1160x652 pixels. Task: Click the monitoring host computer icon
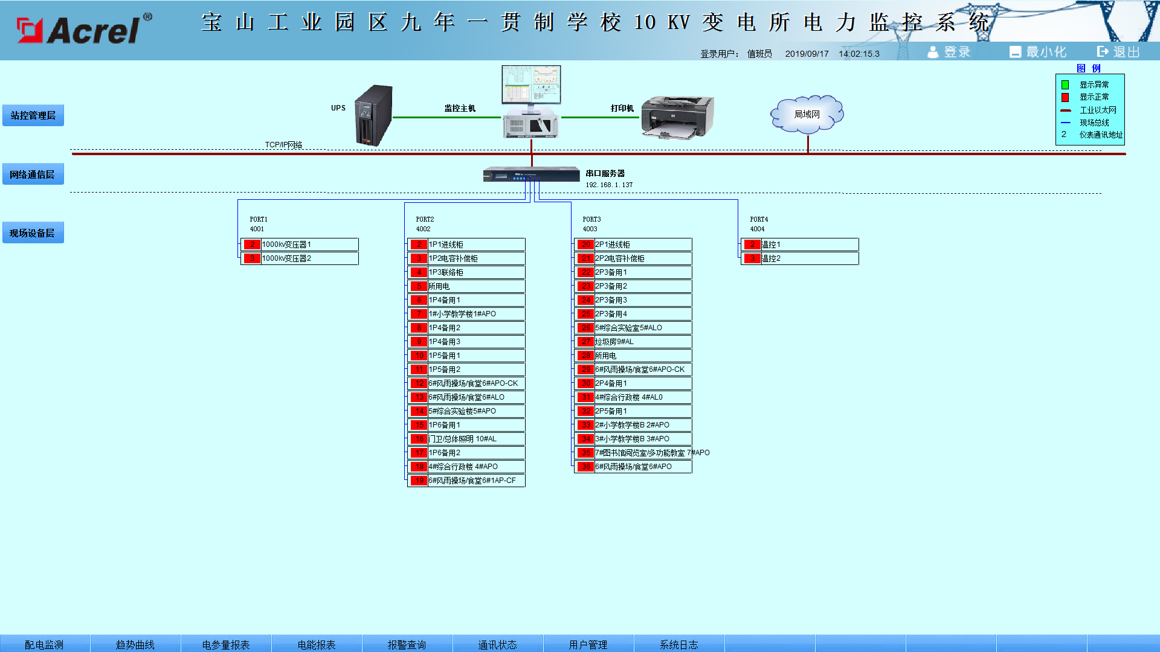pyautogui.click(x=531, y=101)
